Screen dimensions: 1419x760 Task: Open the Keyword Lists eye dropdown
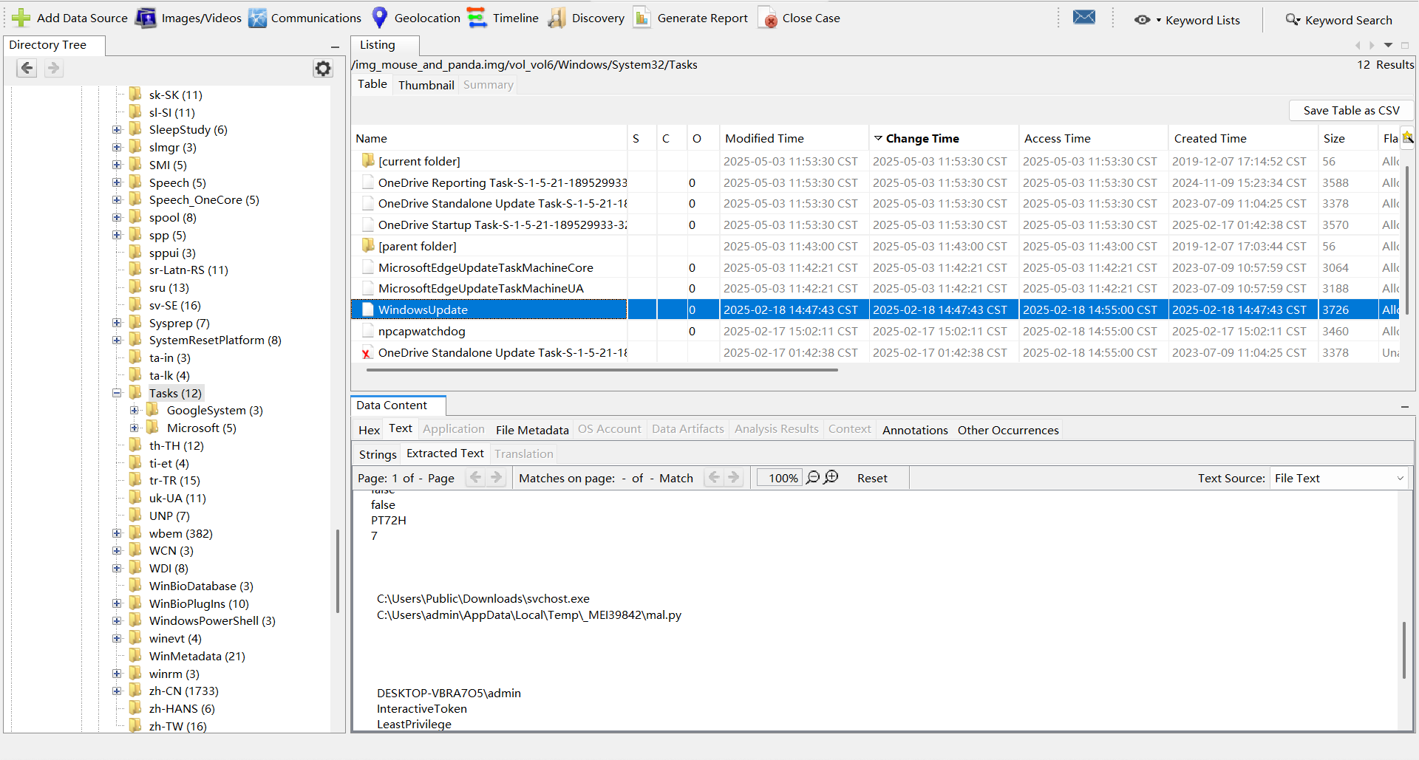1147,20
